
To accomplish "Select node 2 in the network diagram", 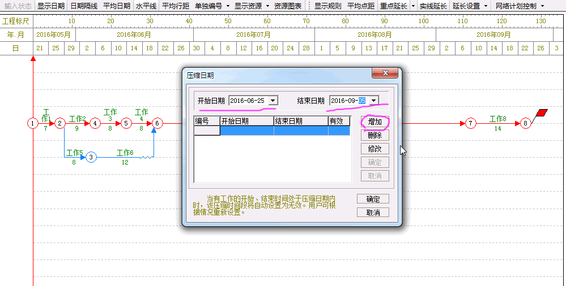I will [x=60, y=123].
